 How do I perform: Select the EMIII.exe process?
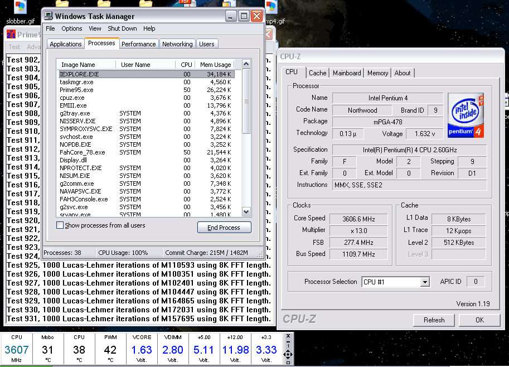pyautogui.click(x=146, y=105)
